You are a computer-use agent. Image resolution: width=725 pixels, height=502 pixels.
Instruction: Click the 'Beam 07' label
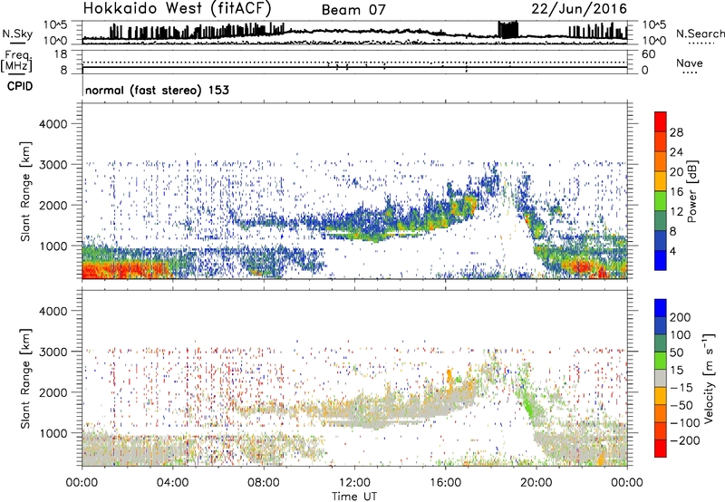[353, 10]
